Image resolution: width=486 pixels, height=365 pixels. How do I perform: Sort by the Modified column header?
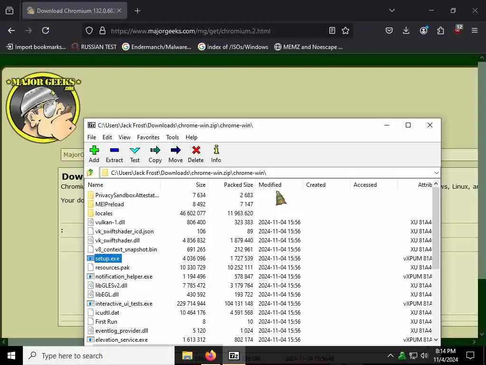(x=279, y=185)
